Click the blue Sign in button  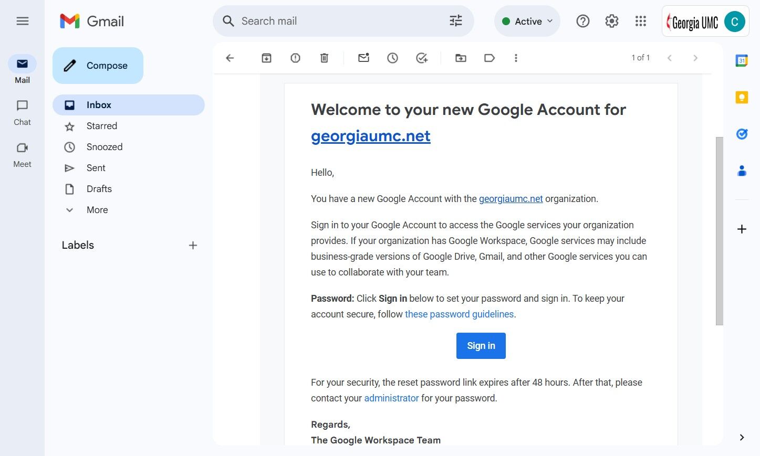click(x=481, y=346)
